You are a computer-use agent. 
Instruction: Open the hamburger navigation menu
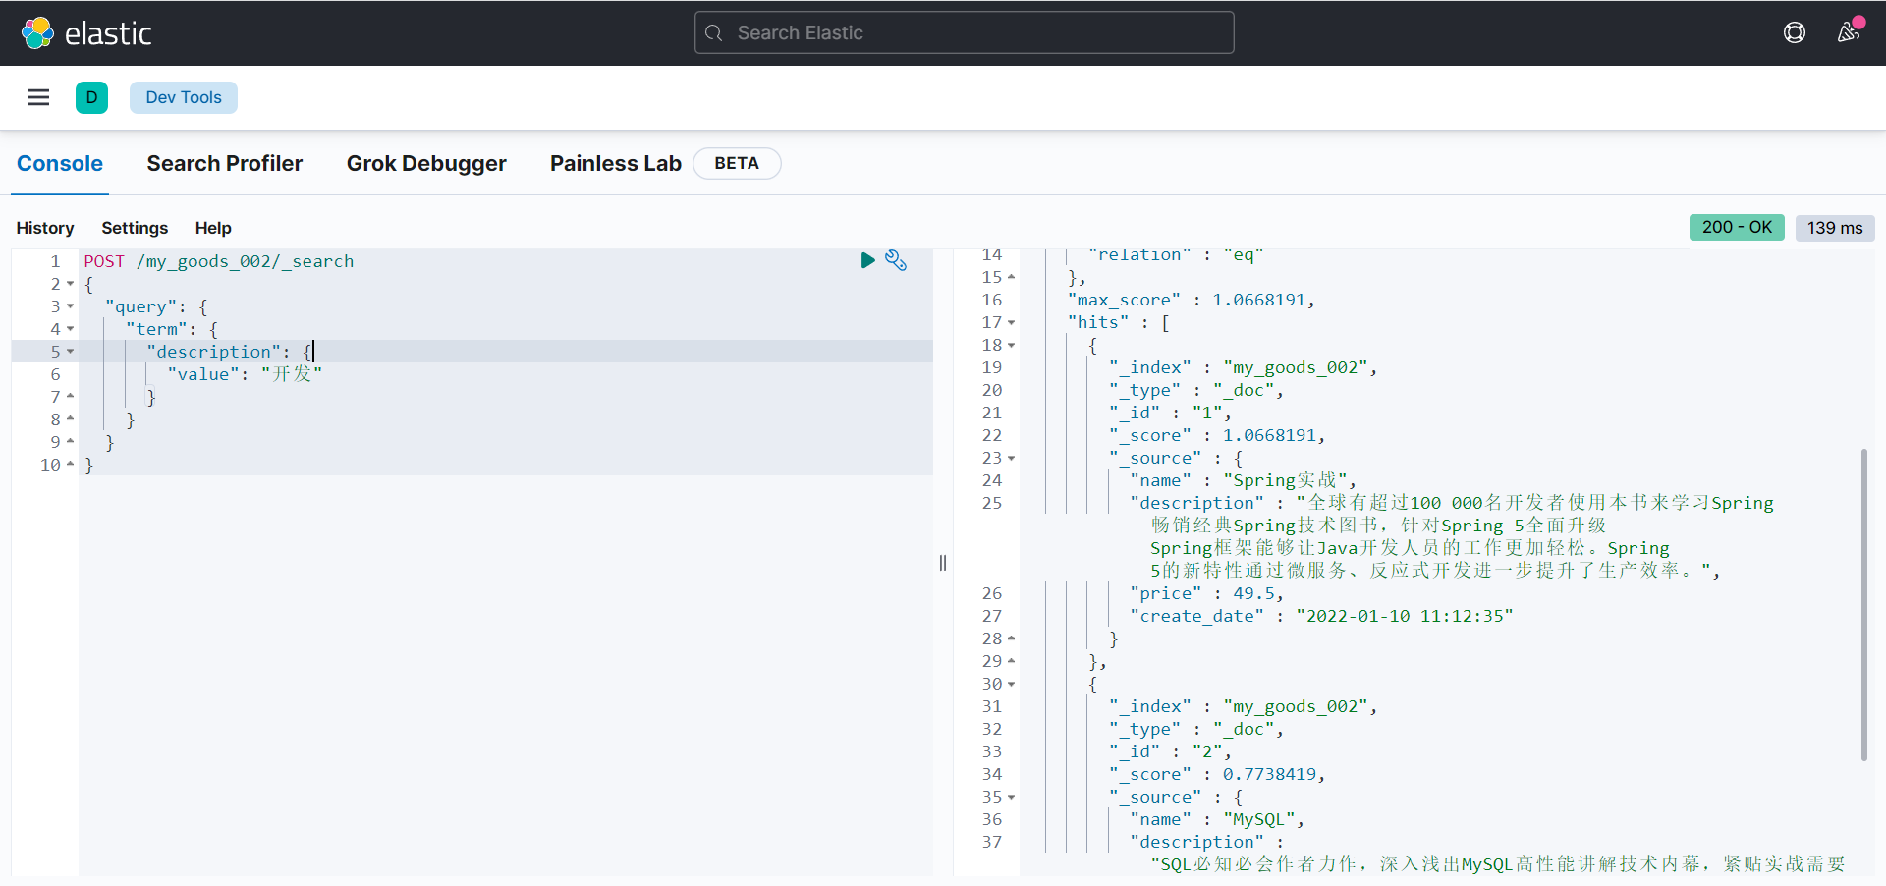pyautogui.click(x=38, y=97)
